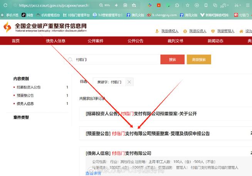Click the browser address bar URL
The width and height of the screenshot is (252, 176).
(54, 5)
